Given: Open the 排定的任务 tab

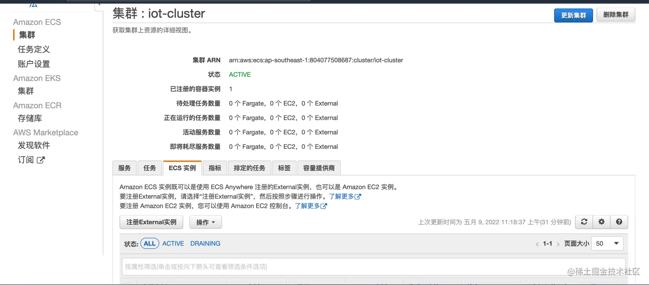Looking at the screenshot, I should coord(249,168).
